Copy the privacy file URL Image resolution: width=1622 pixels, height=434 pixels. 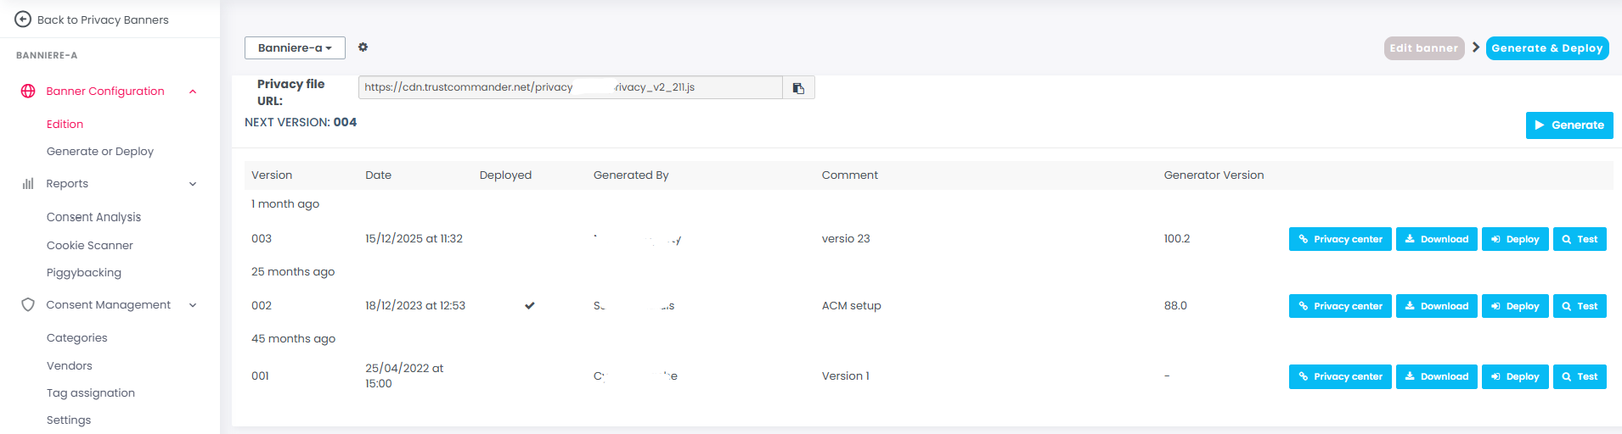point(798,87)
